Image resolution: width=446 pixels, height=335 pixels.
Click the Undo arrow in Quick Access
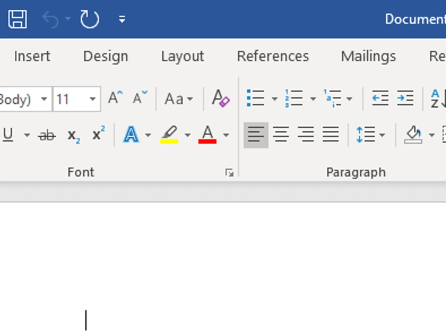click(x=50, y=19)
